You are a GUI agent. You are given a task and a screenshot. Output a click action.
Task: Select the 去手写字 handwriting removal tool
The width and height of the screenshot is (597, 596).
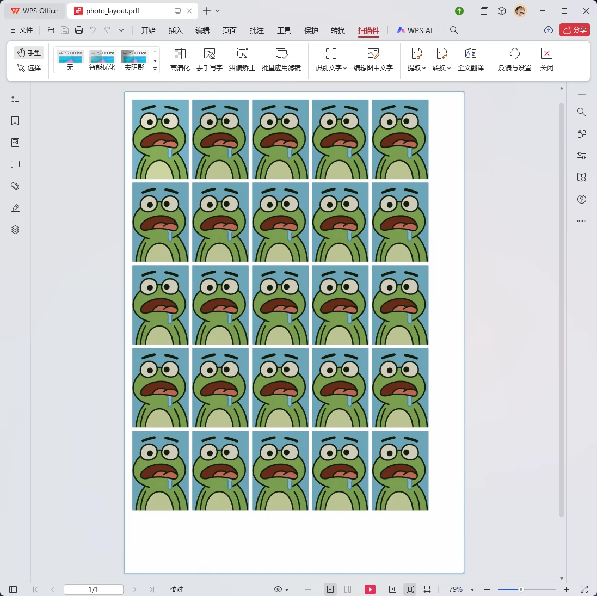[x=210, y=54]
